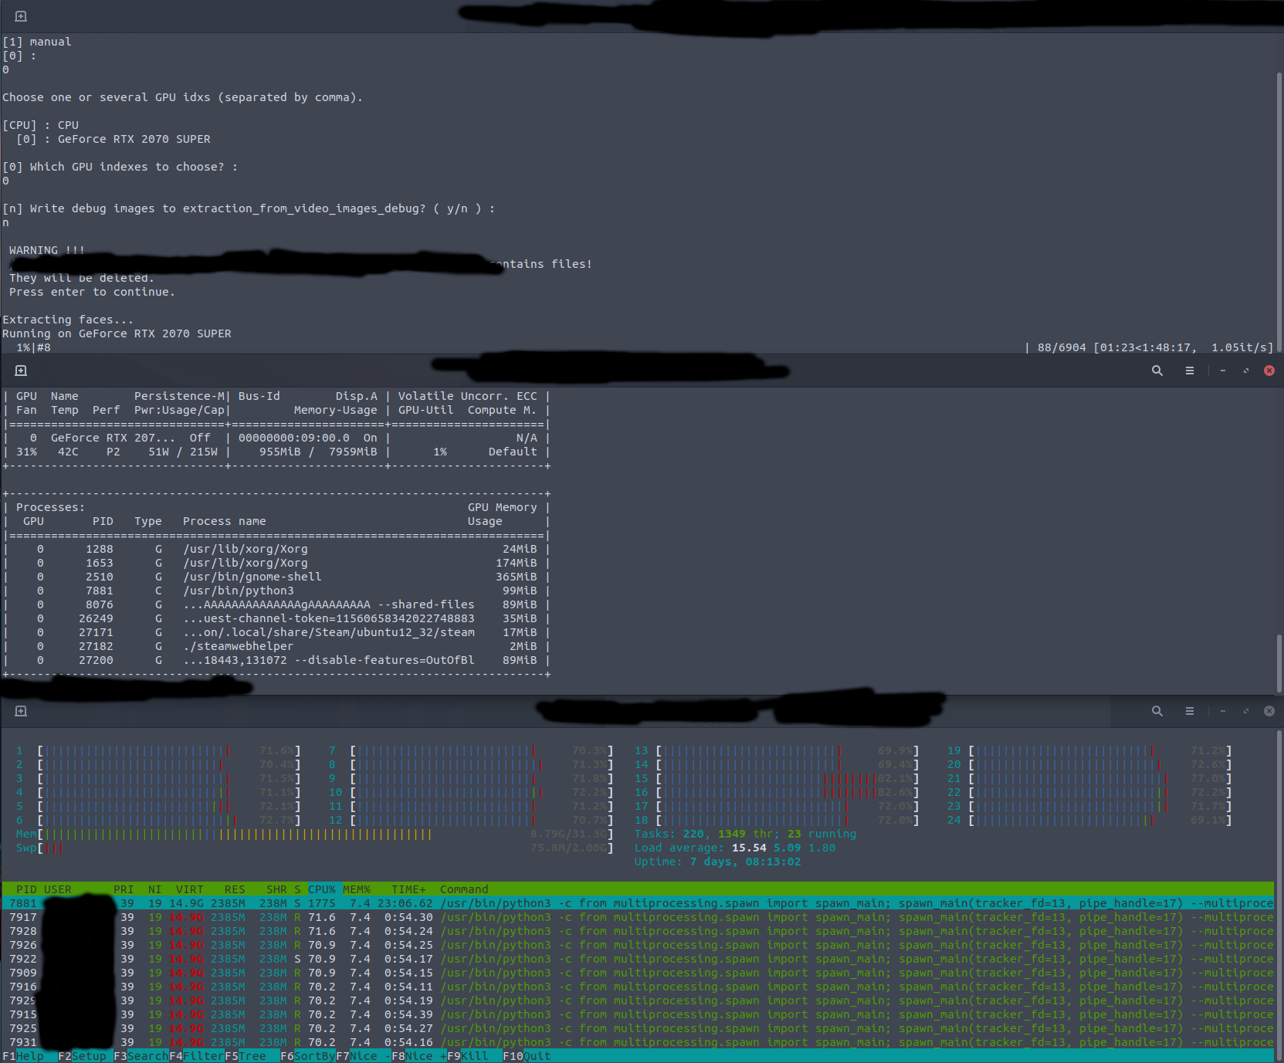Minimize the nvidia-smi terminal window
Image resolution: width=1284 pixels, height=1063 pixels.
click(x=1222, y=371)
